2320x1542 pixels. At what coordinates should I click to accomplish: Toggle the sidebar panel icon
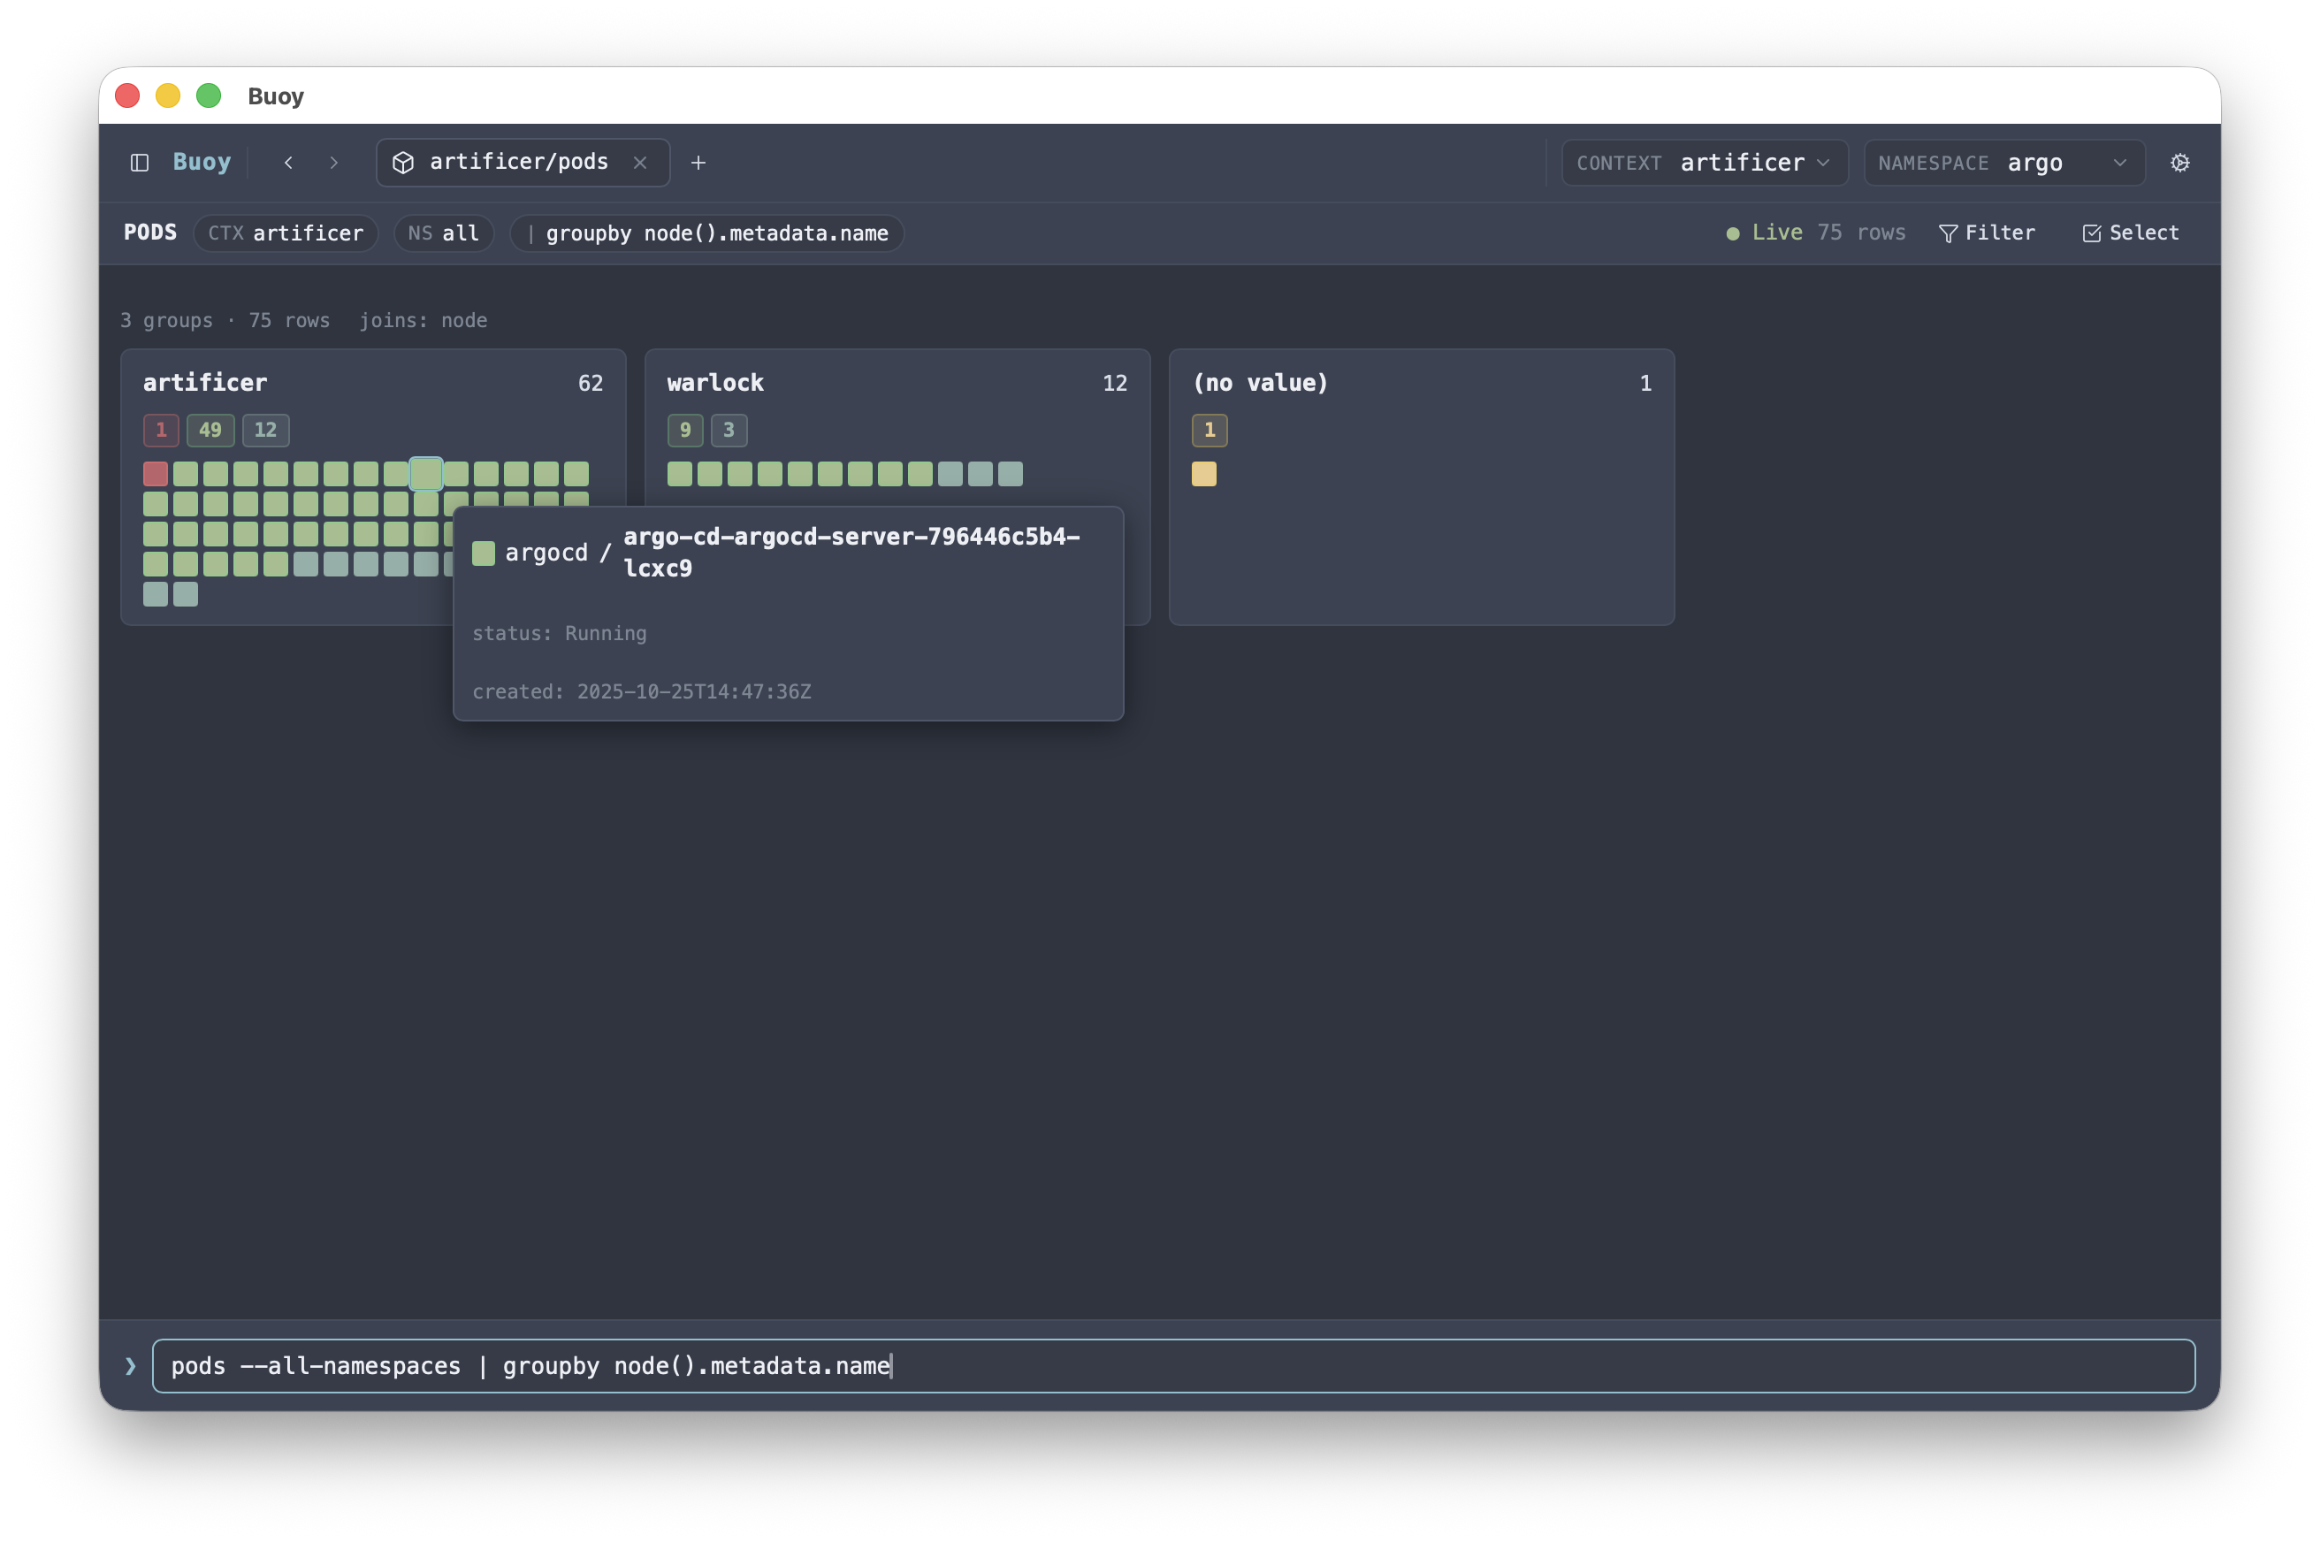tap(140, 163)
